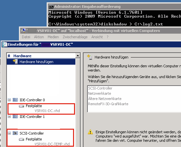Screen dimensions: 181x147
Task: Collapse the SCSI-Controller tree node
Action: pos(9,133)
